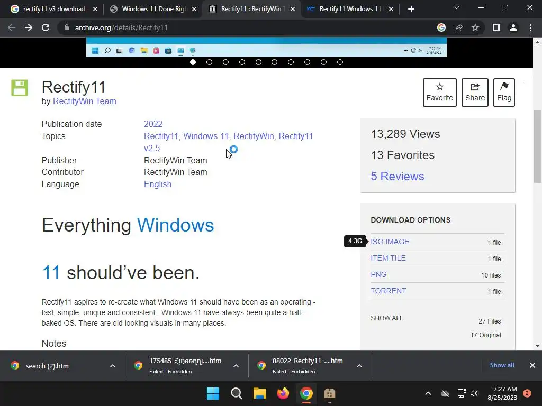Image resolution: width=542 pixels, height=406 pixels.
Task: Select the fifth carousel dot
Action: point(258,62)
